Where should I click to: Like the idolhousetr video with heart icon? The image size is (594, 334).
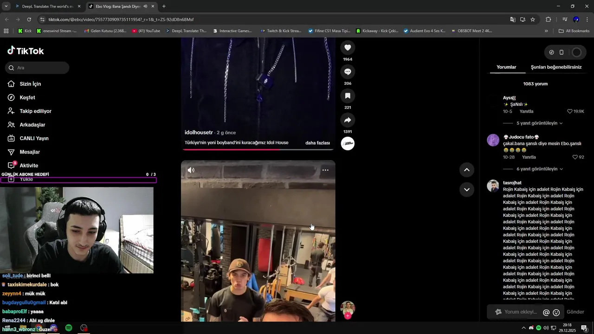[348, 47]
